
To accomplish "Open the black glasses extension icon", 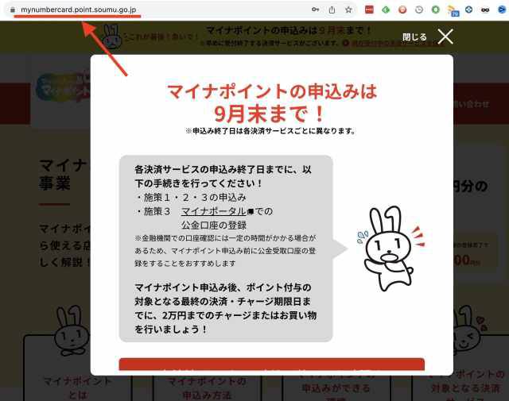I will [x=485, y=10].
